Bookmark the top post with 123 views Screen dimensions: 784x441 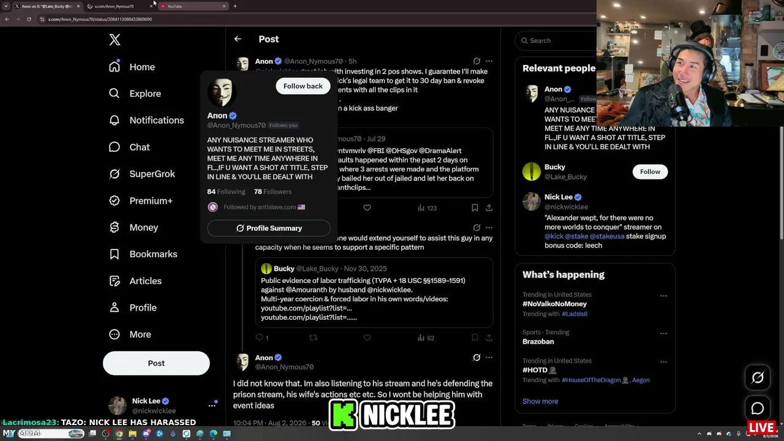pos(475,208)
